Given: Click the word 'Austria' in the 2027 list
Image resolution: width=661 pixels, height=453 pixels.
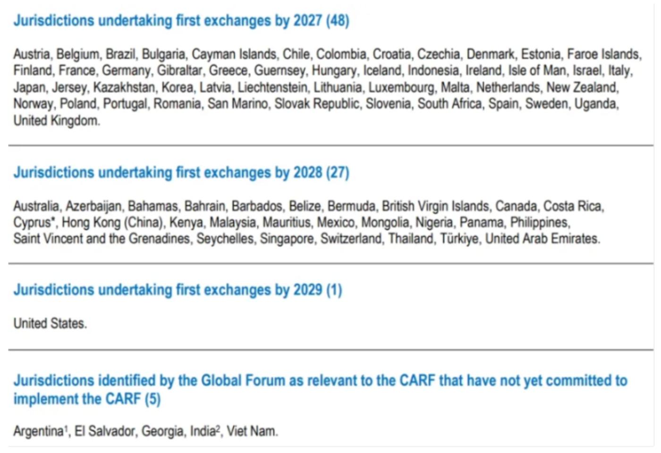Looking at the screenshot, I should [x=32, y=54].
